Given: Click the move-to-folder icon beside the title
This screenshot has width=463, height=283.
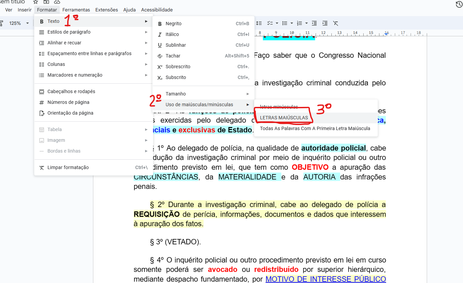Looking at the screenshot, I should point(46,2).
